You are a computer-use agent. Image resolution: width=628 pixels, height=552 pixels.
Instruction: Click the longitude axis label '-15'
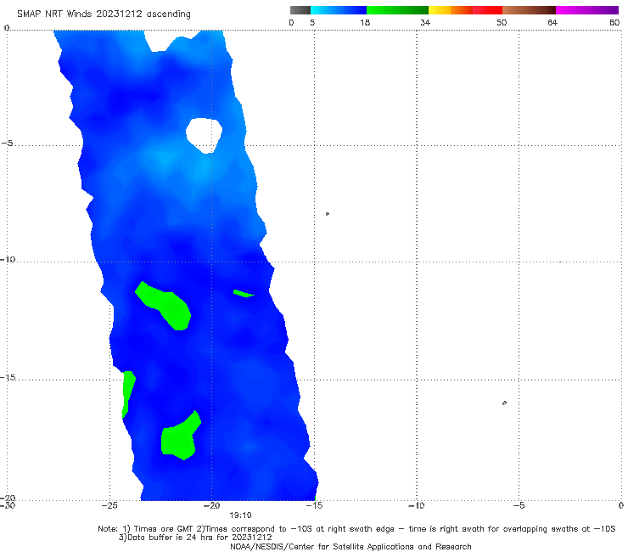[x=314, y=505]
